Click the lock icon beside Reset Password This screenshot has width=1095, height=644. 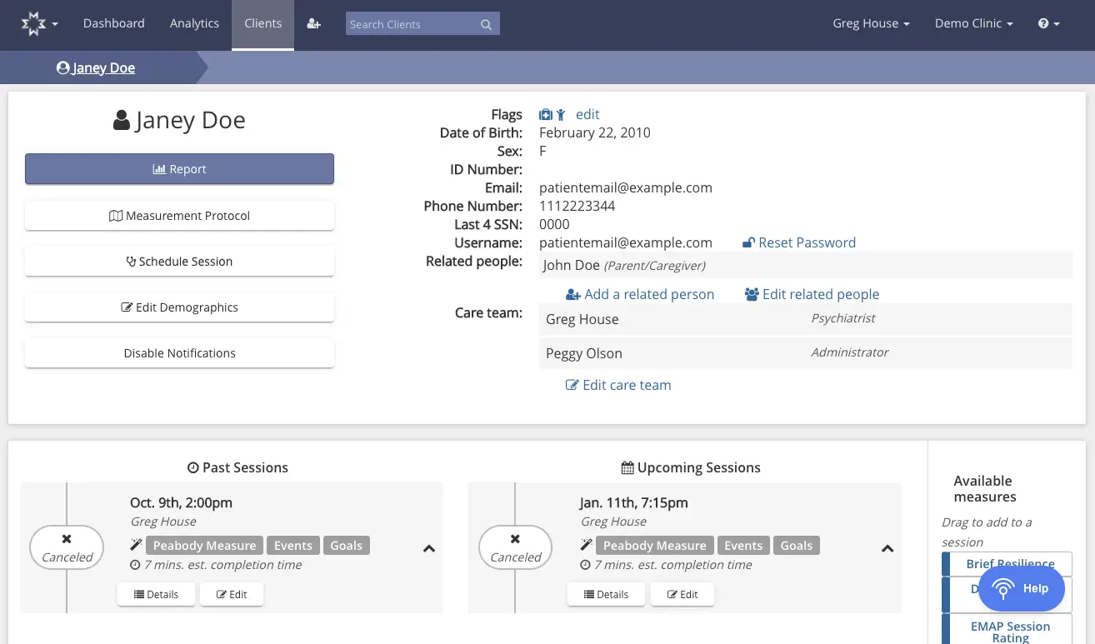pyautogui.click(x=749, y=242)
